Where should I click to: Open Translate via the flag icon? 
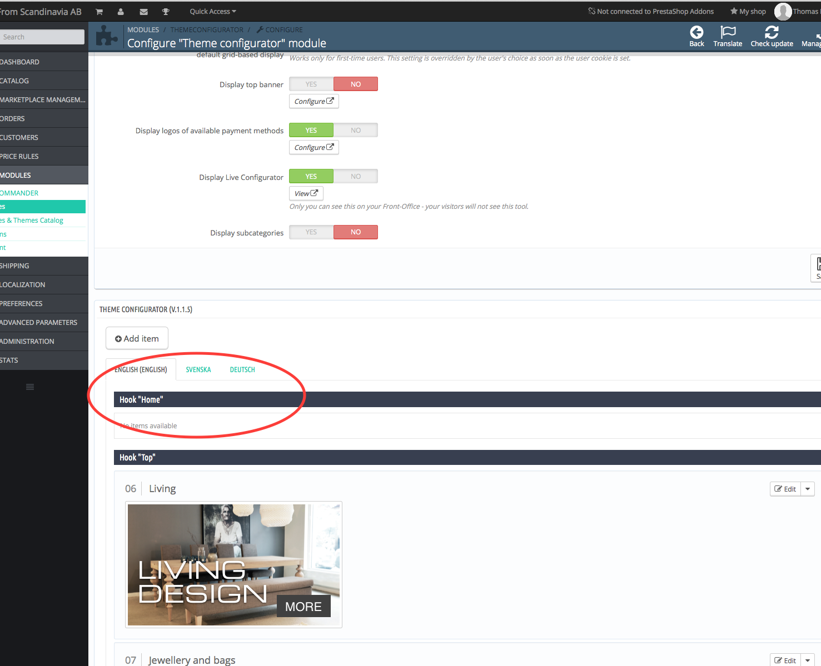tap(728, 32)
